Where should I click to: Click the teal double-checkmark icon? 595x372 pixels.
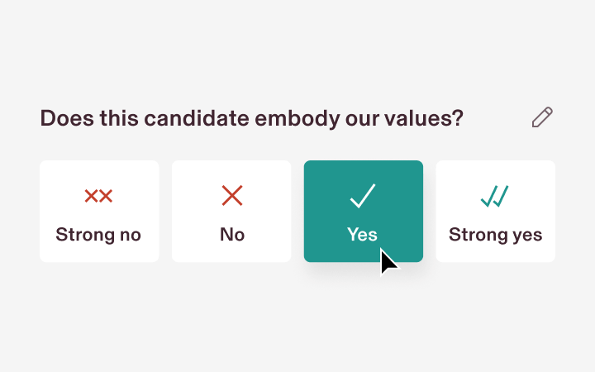495,196
